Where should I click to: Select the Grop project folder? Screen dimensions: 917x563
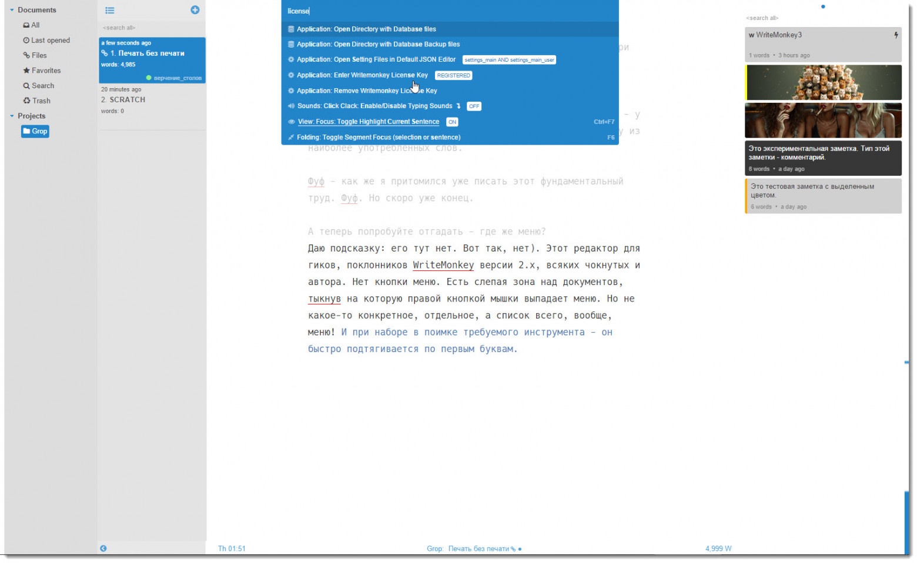click(35, 131)
